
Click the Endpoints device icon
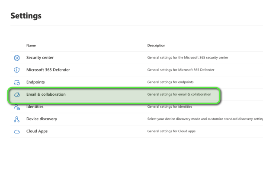(x=17, y=82)
